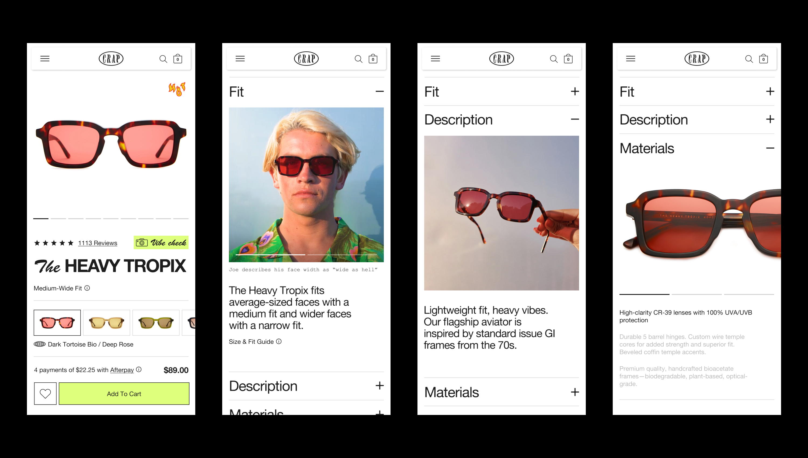
Task: Click the Hot flame badge on product image
Action: (x=177, y=89)
